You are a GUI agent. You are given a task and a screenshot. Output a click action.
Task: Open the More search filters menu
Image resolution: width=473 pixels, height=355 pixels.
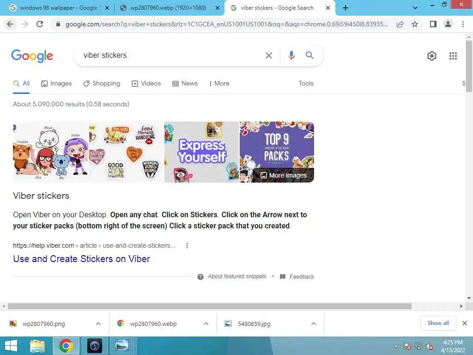(219, 84)
